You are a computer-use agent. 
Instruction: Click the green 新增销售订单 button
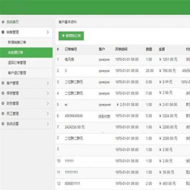(x=71, y=36)
